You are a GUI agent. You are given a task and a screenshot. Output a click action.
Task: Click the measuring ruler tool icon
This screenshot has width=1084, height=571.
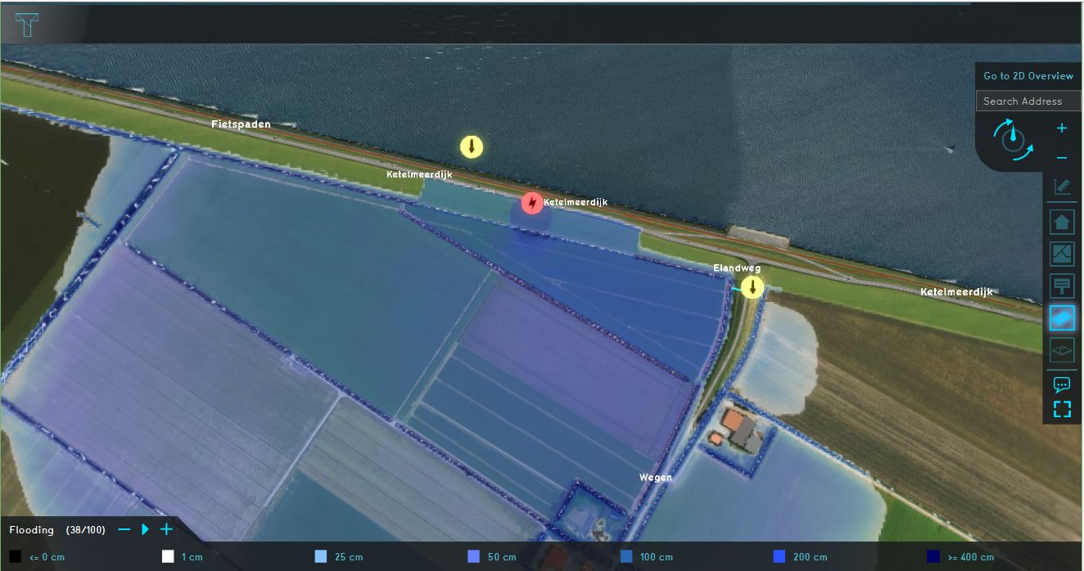1062,187
